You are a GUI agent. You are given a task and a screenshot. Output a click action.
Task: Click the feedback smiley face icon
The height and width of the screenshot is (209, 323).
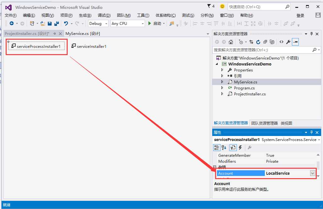[222, 6]
